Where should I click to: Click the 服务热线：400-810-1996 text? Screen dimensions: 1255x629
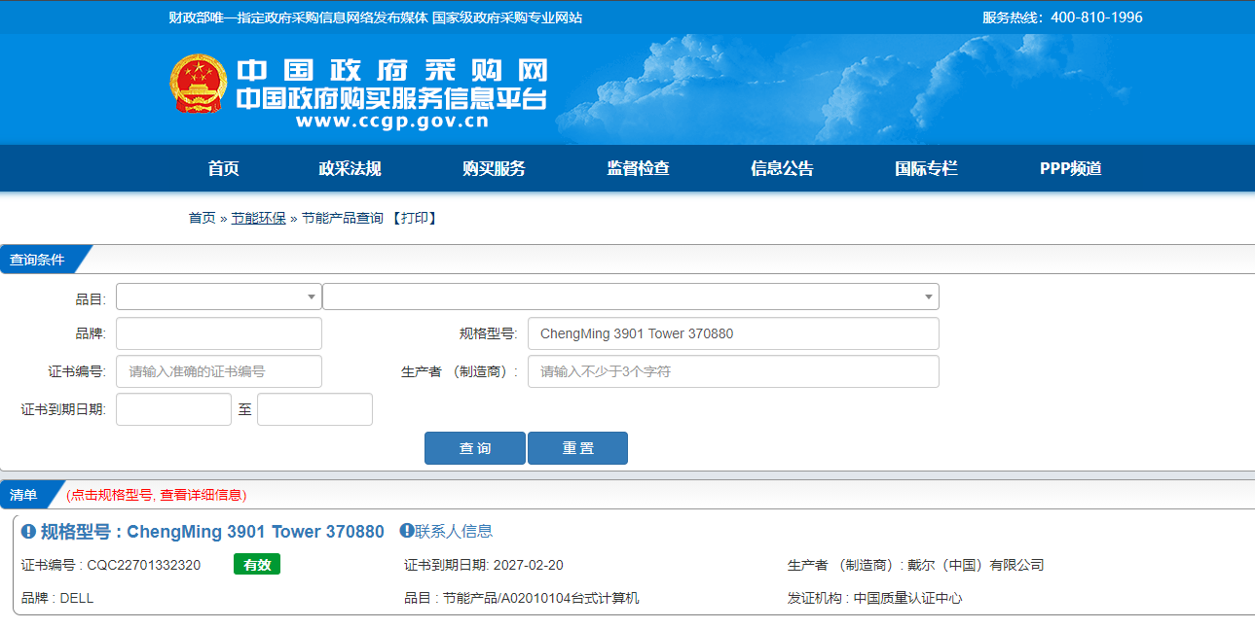click(1062, 17)
